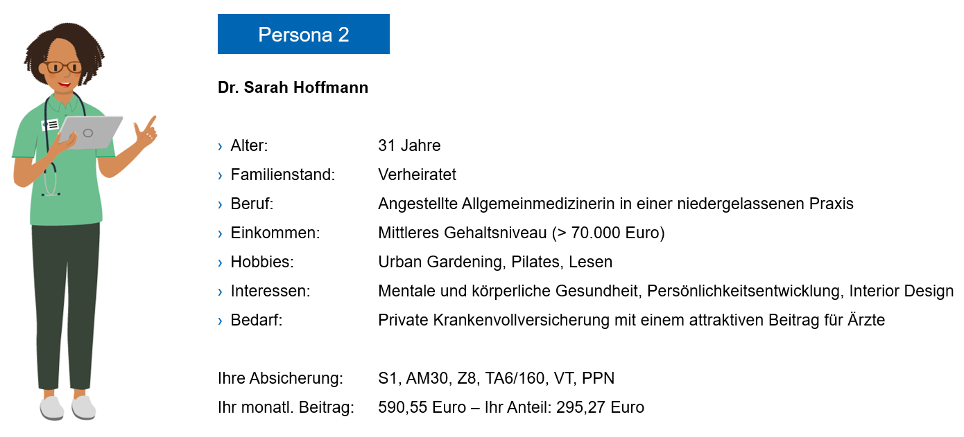The height and width of the screenshot is (437, 964).
Task: Select the name Dr. Sarah Hoffmann
Action: pos(293,88)
